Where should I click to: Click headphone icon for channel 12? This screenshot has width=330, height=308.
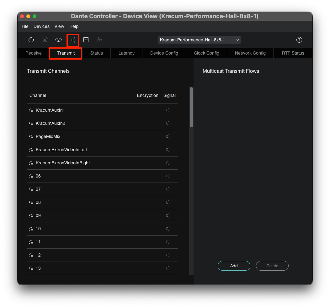[31, 255]
